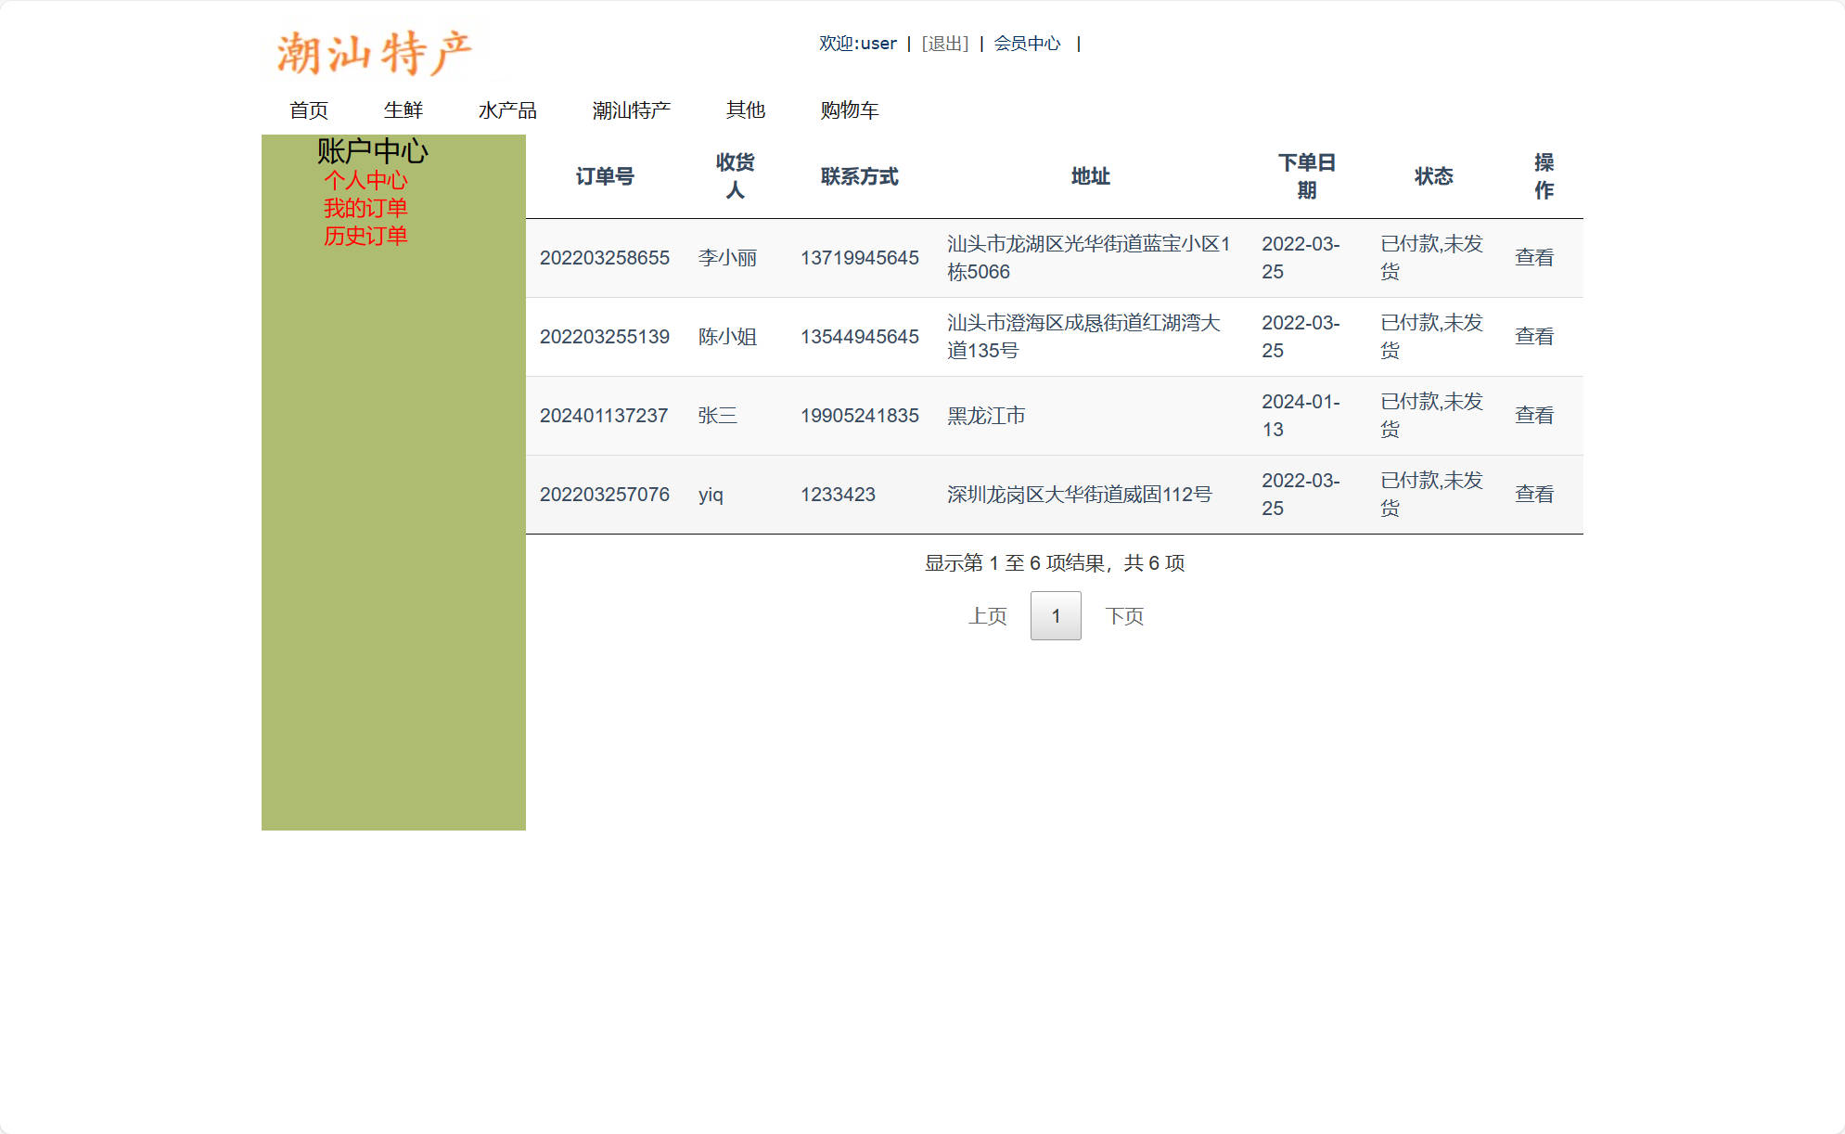This screenshot has width=1845, height=1134.
Task: Select page 1 in pagination
Action: coord(1055,614)
